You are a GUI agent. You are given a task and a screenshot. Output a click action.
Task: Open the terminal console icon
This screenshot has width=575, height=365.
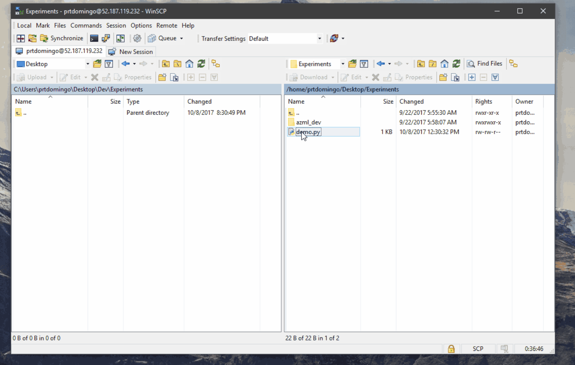(x=94, y=38)
